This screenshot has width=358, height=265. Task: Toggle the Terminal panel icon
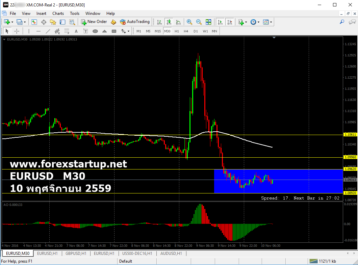[x=62, y=22]
